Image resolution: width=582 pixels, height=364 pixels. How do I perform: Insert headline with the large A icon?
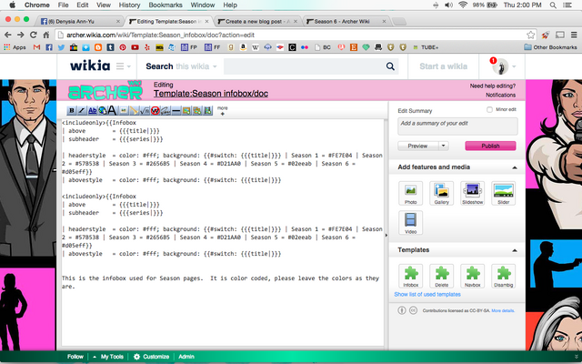112,110
